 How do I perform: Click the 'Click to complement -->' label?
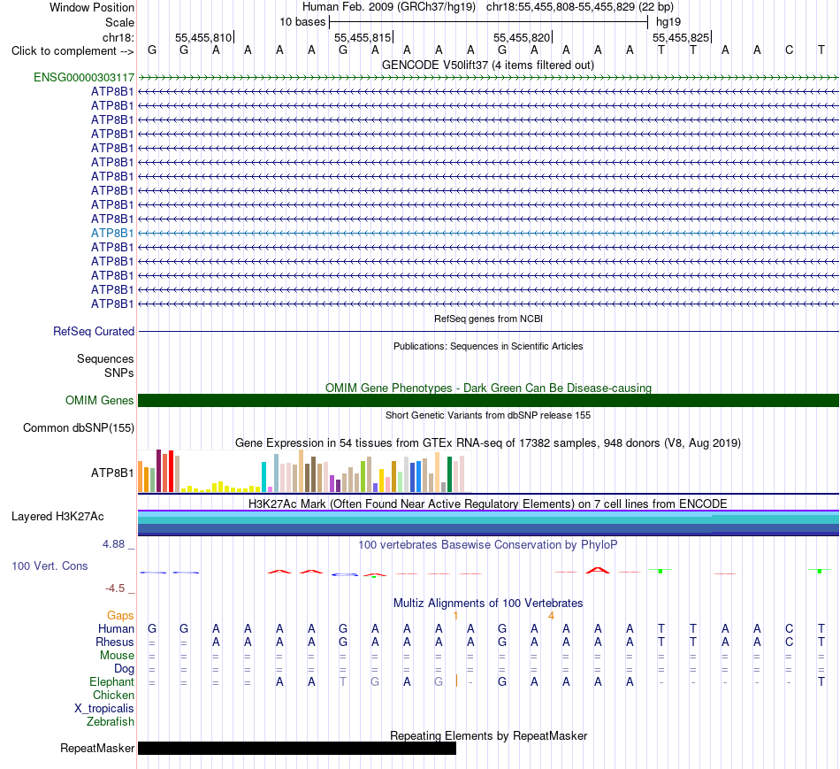[73, 51]
